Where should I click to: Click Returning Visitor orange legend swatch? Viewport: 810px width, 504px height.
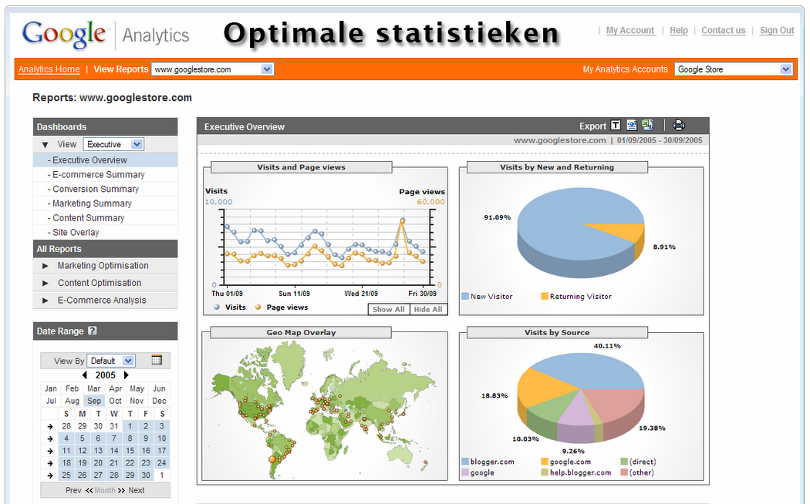tap(545, 296)
